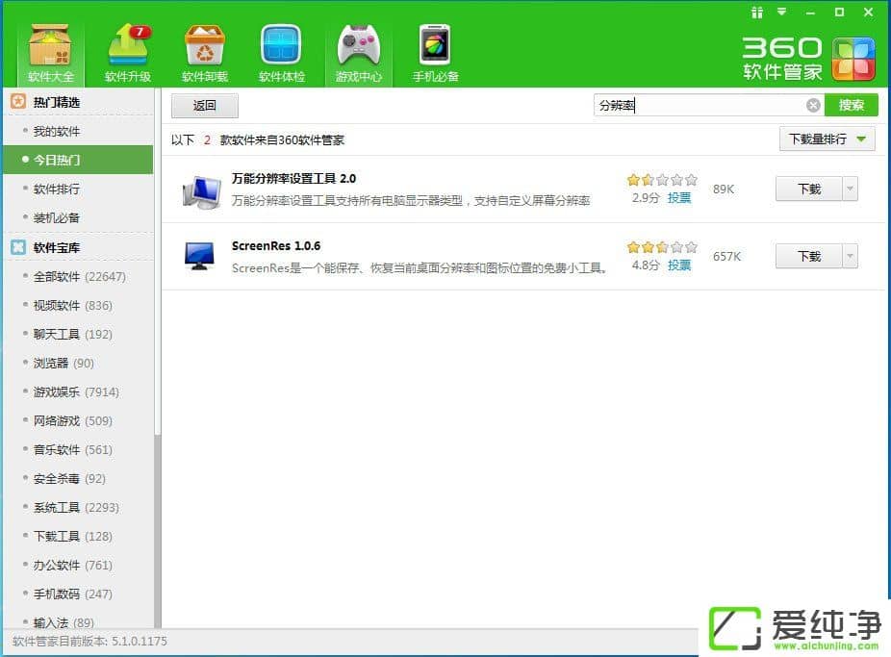The width and height of the screenshot is (891, 657).
Task: Open the title bar menu dropdown arrow
Action: point(782,13)
